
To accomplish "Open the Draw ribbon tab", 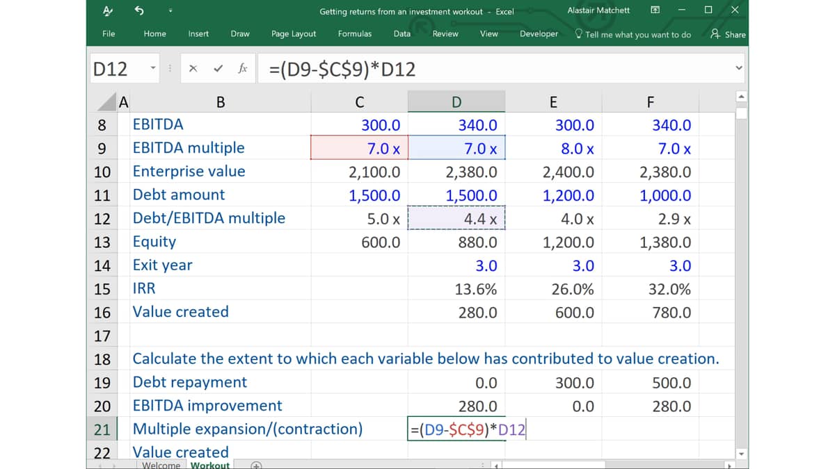I will [x=240, y=33].
